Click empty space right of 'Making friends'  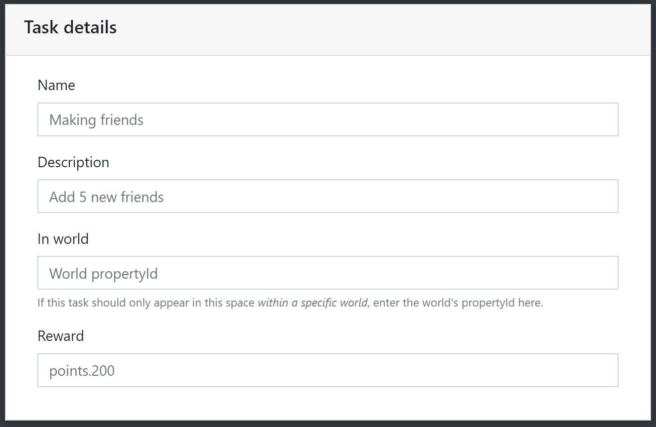click(x=379, y=119)
